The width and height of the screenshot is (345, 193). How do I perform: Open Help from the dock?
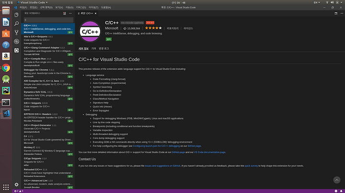click(x=6, y=45)
